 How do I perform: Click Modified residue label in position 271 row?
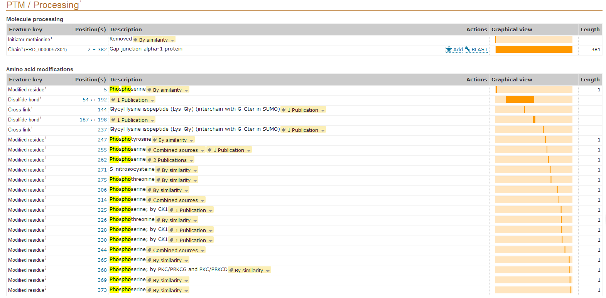[26, 170]
